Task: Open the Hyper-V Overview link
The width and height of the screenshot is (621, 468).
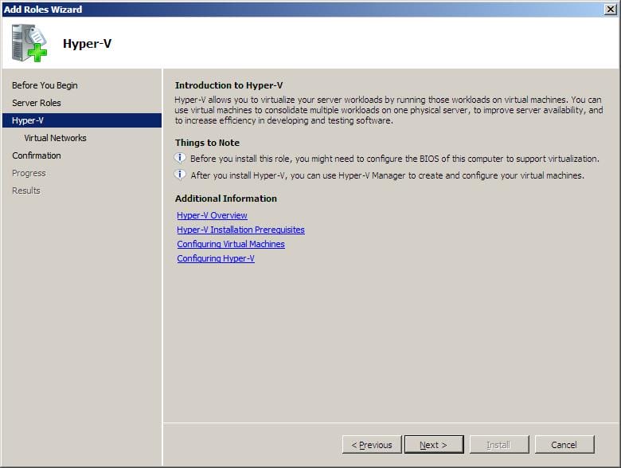Action: [212, 215]
